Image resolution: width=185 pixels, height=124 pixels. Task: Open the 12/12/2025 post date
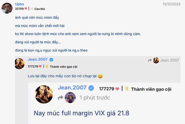(x=172, y=4)
